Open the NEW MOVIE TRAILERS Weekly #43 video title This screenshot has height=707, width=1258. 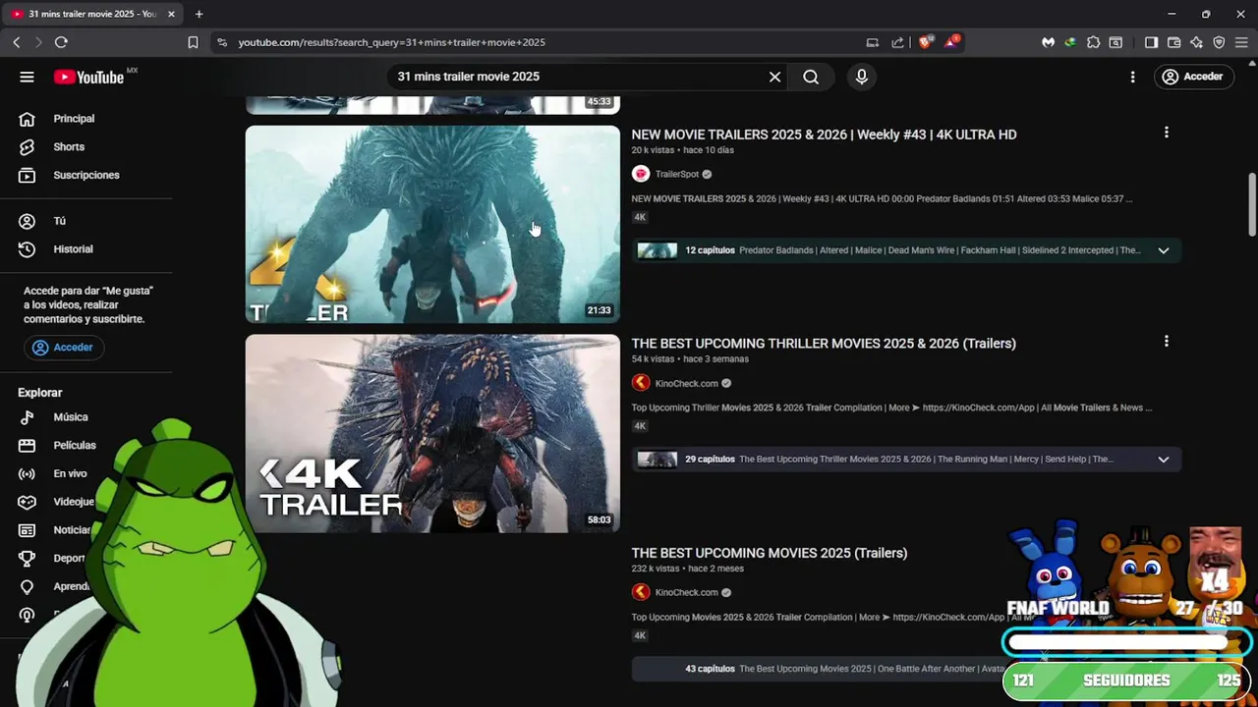(824, 135)
